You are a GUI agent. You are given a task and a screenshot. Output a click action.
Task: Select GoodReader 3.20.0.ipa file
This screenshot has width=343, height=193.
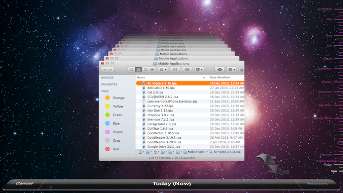pos(190,142)
